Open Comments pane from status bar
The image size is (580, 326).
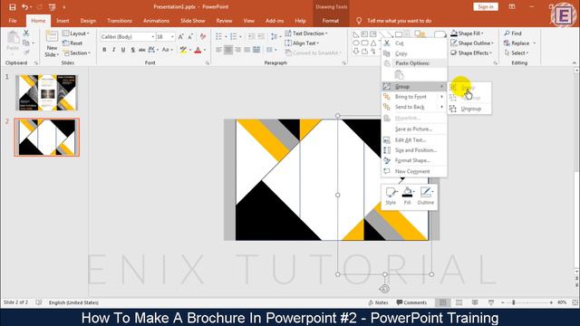pyautogui.click(x=411, y=302)
